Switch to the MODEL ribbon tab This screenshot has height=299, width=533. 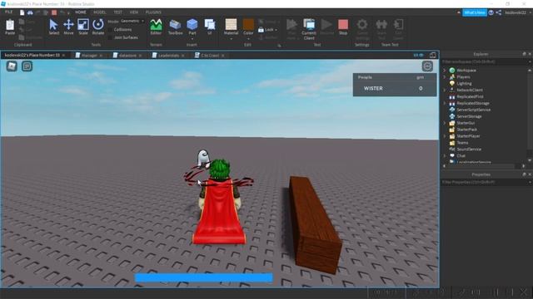[x=100, y=12]
